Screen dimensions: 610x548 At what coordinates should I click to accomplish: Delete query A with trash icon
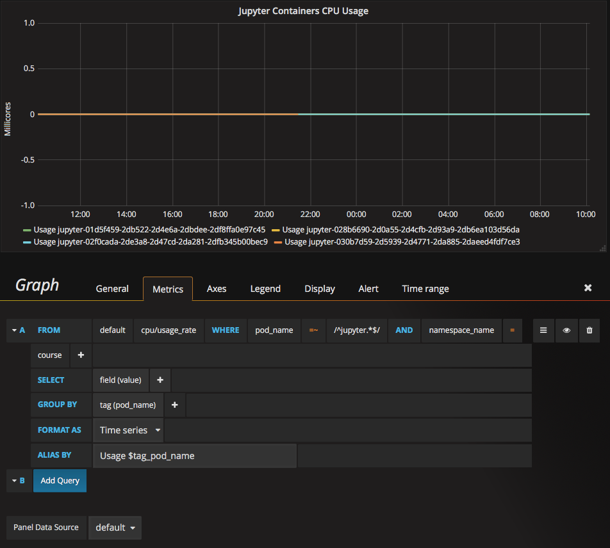[589, 330]
